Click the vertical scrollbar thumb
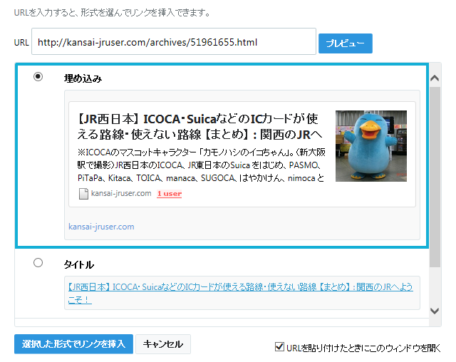The image size is (456, 362). tap(435, 177)
